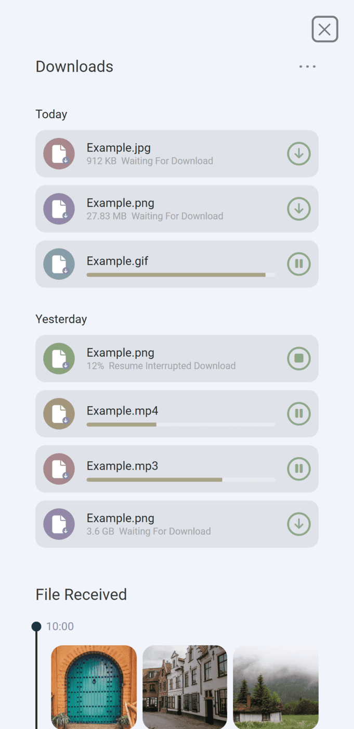Pause the Example.mp4 download

tap(299, 413)
